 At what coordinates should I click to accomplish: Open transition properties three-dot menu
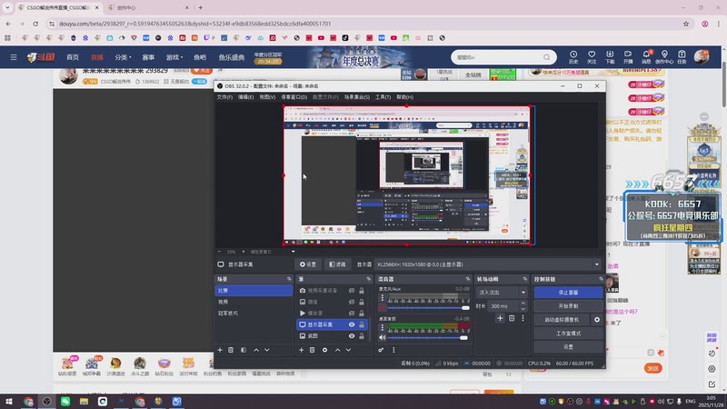[523, 318]
